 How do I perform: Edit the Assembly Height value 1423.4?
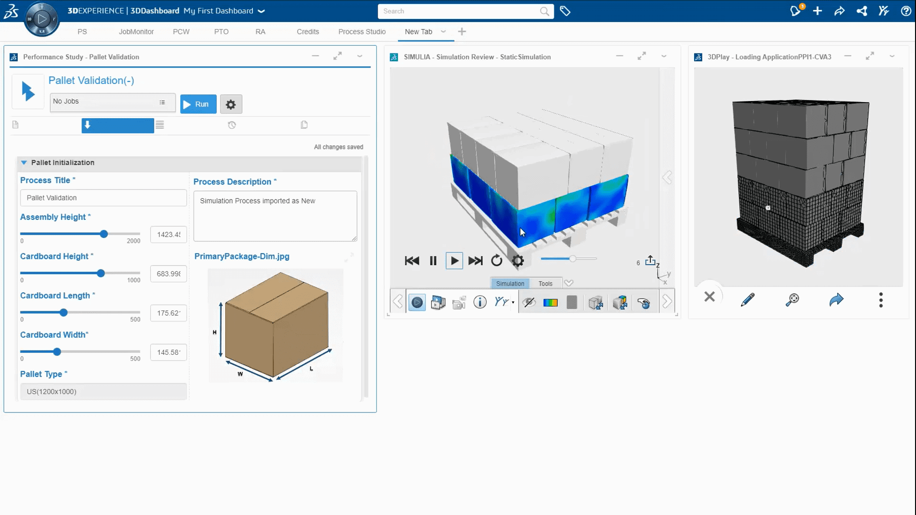(x=168, y=235)
